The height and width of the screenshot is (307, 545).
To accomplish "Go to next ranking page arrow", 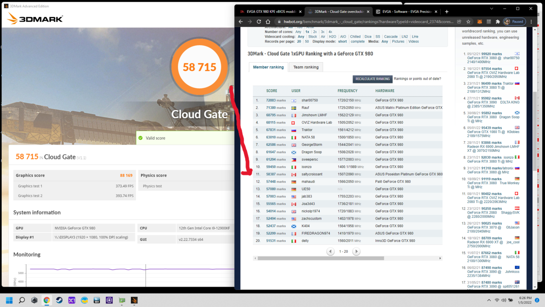I will (x=356, y=252).
